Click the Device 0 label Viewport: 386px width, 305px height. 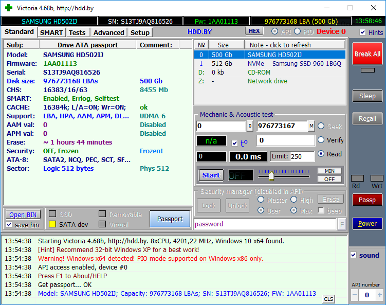tap(331, 31)
